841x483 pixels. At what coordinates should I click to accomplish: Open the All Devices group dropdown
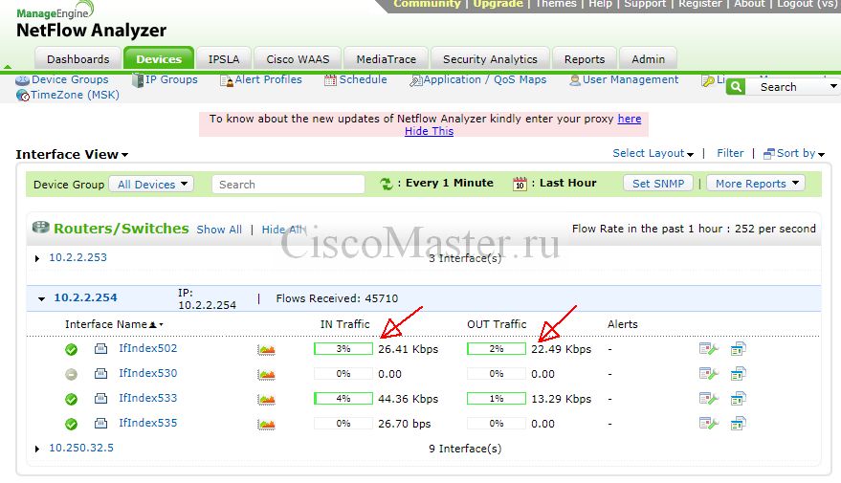[151, 185]
